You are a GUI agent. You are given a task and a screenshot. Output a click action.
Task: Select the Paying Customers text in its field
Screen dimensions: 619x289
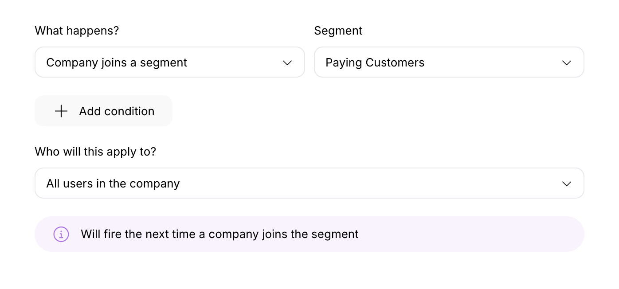[375, 62]
